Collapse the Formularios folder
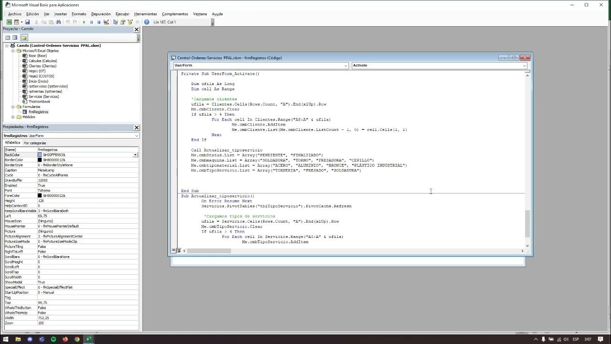 click(13, 107)
